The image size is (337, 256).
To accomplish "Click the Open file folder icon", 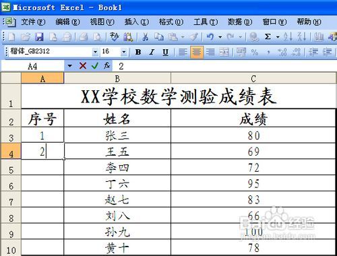I will (x=26, y=37).
